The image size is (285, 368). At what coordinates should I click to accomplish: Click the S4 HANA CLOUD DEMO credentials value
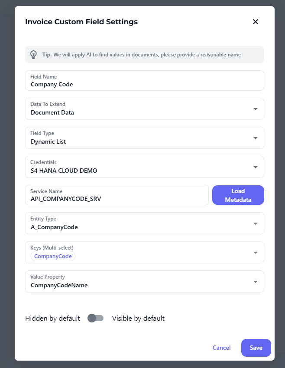[64, 171]
